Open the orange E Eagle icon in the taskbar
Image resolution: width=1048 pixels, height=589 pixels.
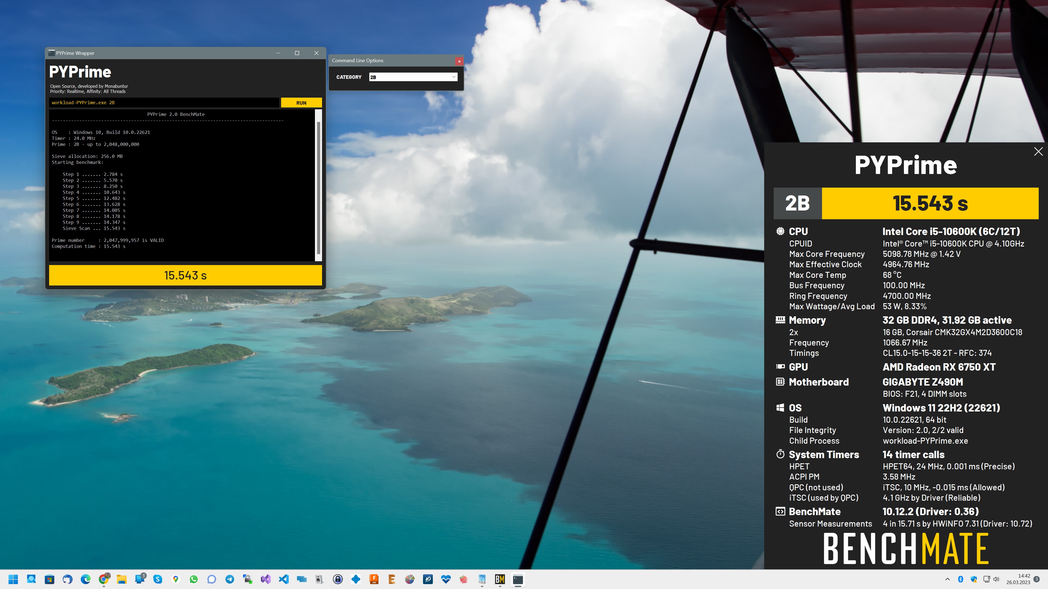click(392, 579)
